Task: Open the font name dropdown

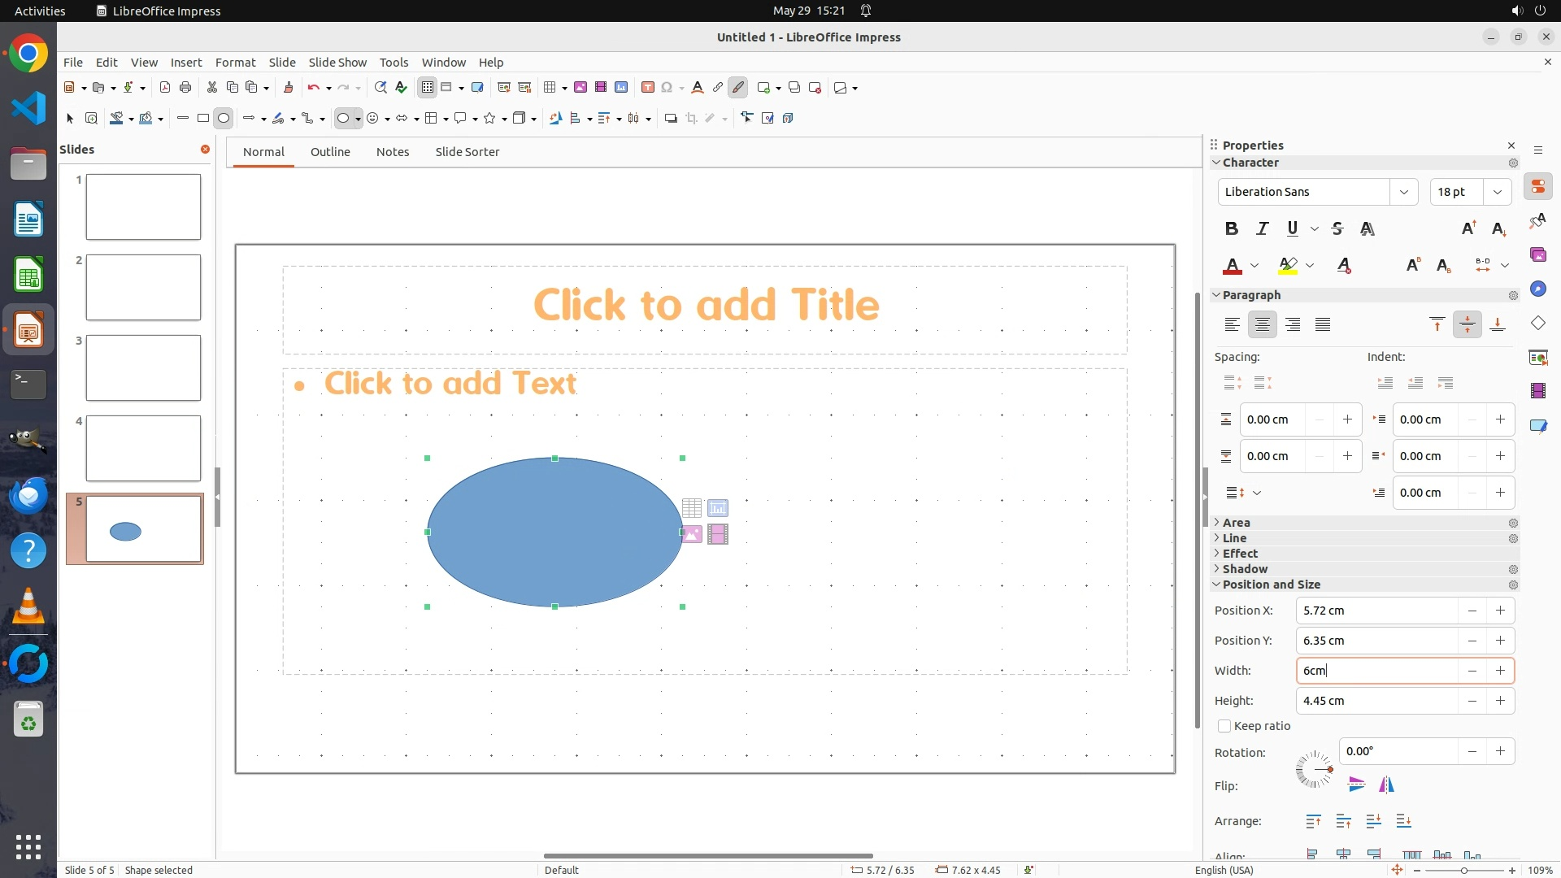Action: 1403,192
